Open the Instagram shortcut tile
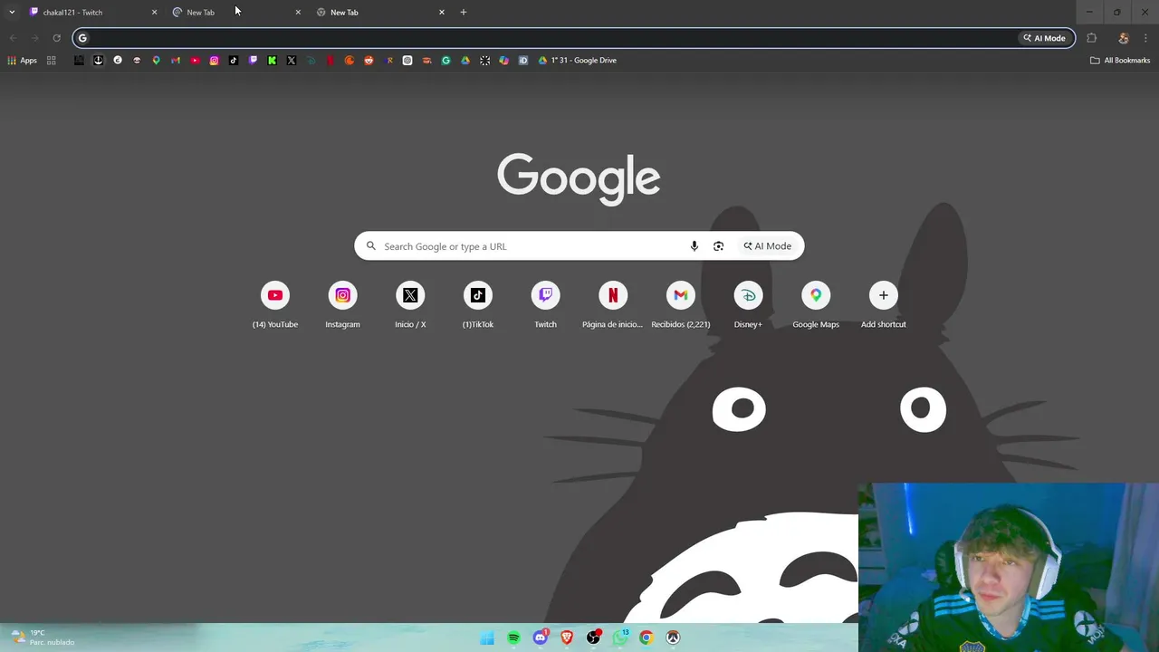The image size is (1159, 652). [x=342, y=306]
